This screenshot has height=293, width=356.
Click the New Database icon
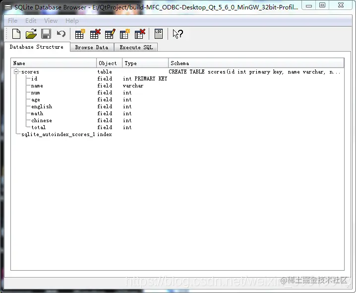[16, 34]
